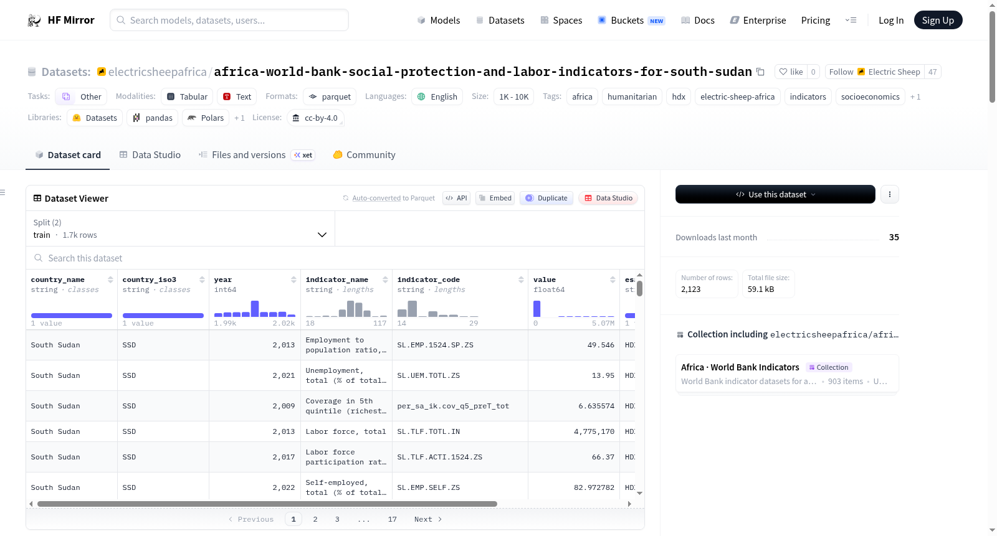This screenshot has height=536, width=997.
Task: Click the table vertical scrollbar thumb
Action: tap(639, 288)
